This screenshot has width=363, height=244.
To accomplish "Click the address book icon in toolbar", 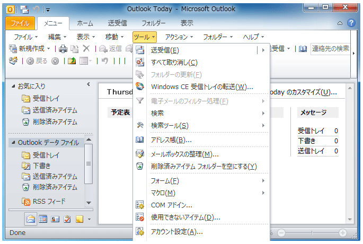I will [x=303, y=49].
